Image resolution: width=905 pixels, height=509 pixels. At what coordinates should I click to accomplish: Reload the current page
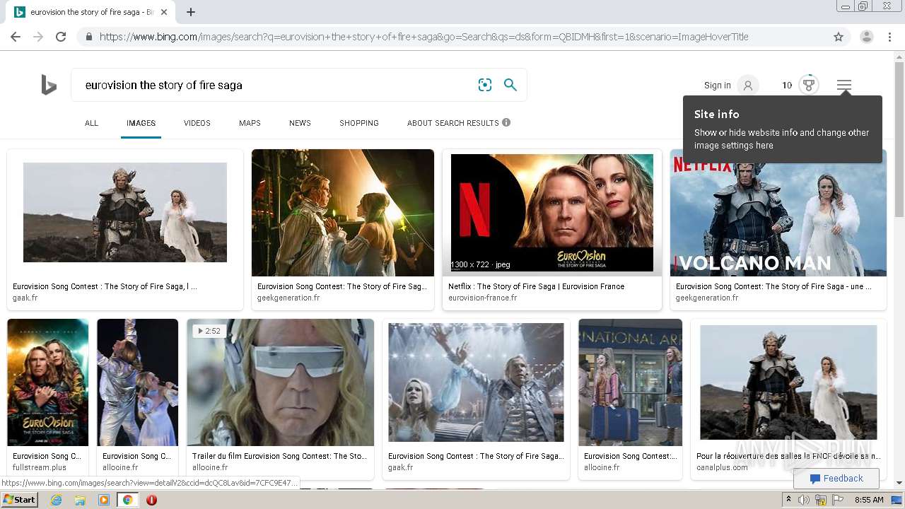coord(61,37)
